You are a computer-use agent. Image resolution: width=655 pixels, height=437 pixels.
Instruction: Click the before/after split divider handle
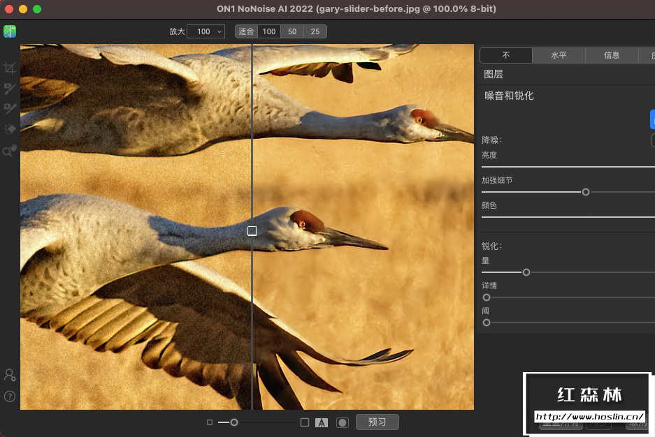(252, 230)
